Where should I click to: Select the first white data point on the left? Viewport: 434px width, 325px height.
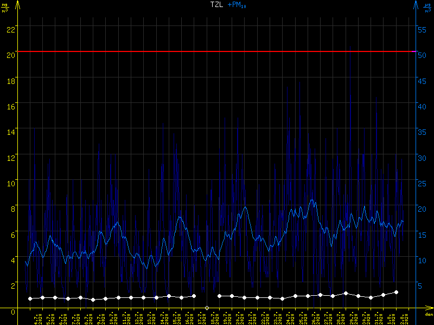click(30, 298)
